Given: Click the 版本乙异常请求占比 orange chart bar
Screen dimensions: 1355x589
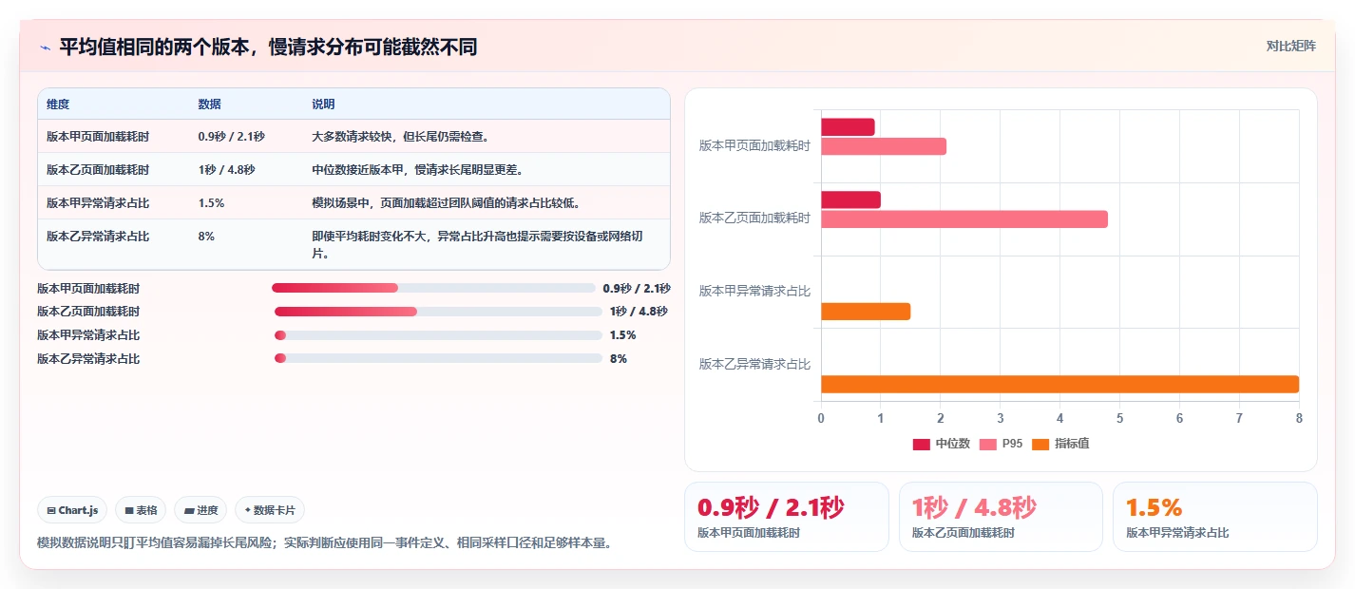Looking at the screenshot, I should (1059, 384).
